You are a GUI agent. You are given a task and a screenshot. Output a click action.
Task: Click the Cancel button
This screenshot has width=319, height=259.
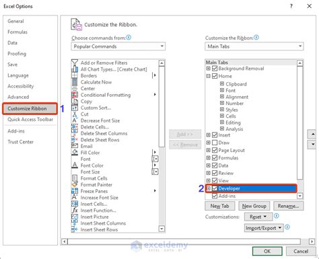pos(301,251)
